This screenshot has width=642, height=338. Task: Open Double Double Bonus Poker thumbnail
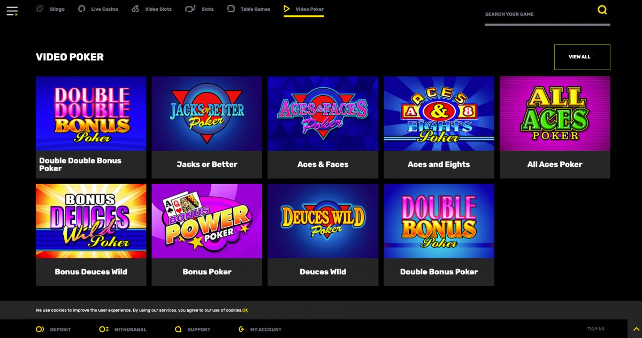click(91, 113)
